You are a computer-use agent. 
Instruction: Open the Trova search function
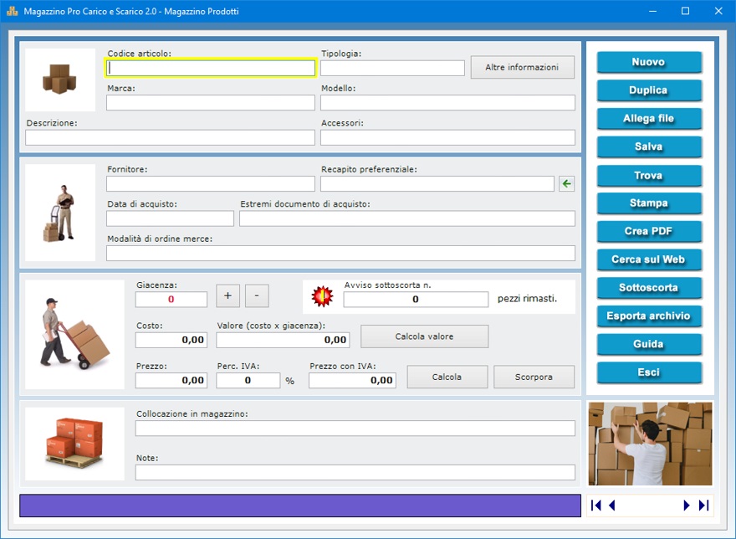tap(649, 175)
